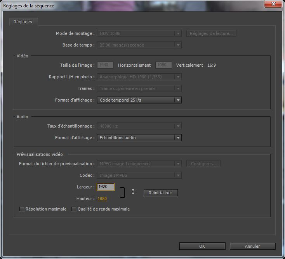Open the Rapport L/H en pixels dropdown
Screen dimensions: 285x259
coord(139,77)
